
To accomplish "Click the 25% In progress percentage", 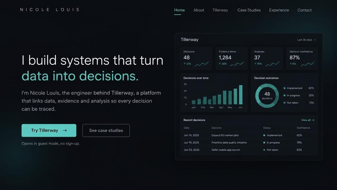I will pyautogui.click(x=311, y=95).
